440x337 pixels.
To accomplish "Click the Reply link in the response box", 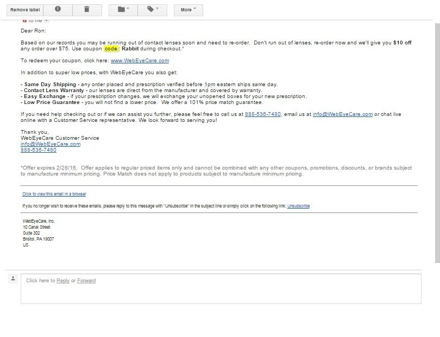I will click(x=63, y=281).
